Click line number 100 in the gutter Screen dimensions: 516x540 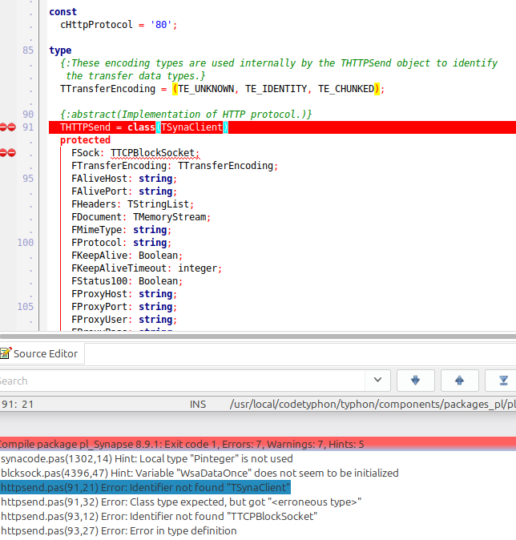pos(25,242)
